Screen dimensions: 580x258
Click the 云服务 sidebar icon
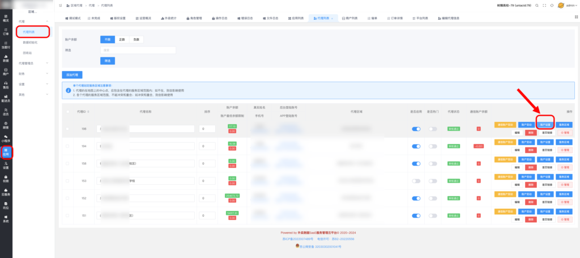6,192
